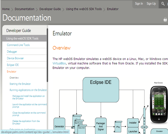Viewport: 168px width, 134px height.
Task: Click Sign Up link
Action: (151, 4)
